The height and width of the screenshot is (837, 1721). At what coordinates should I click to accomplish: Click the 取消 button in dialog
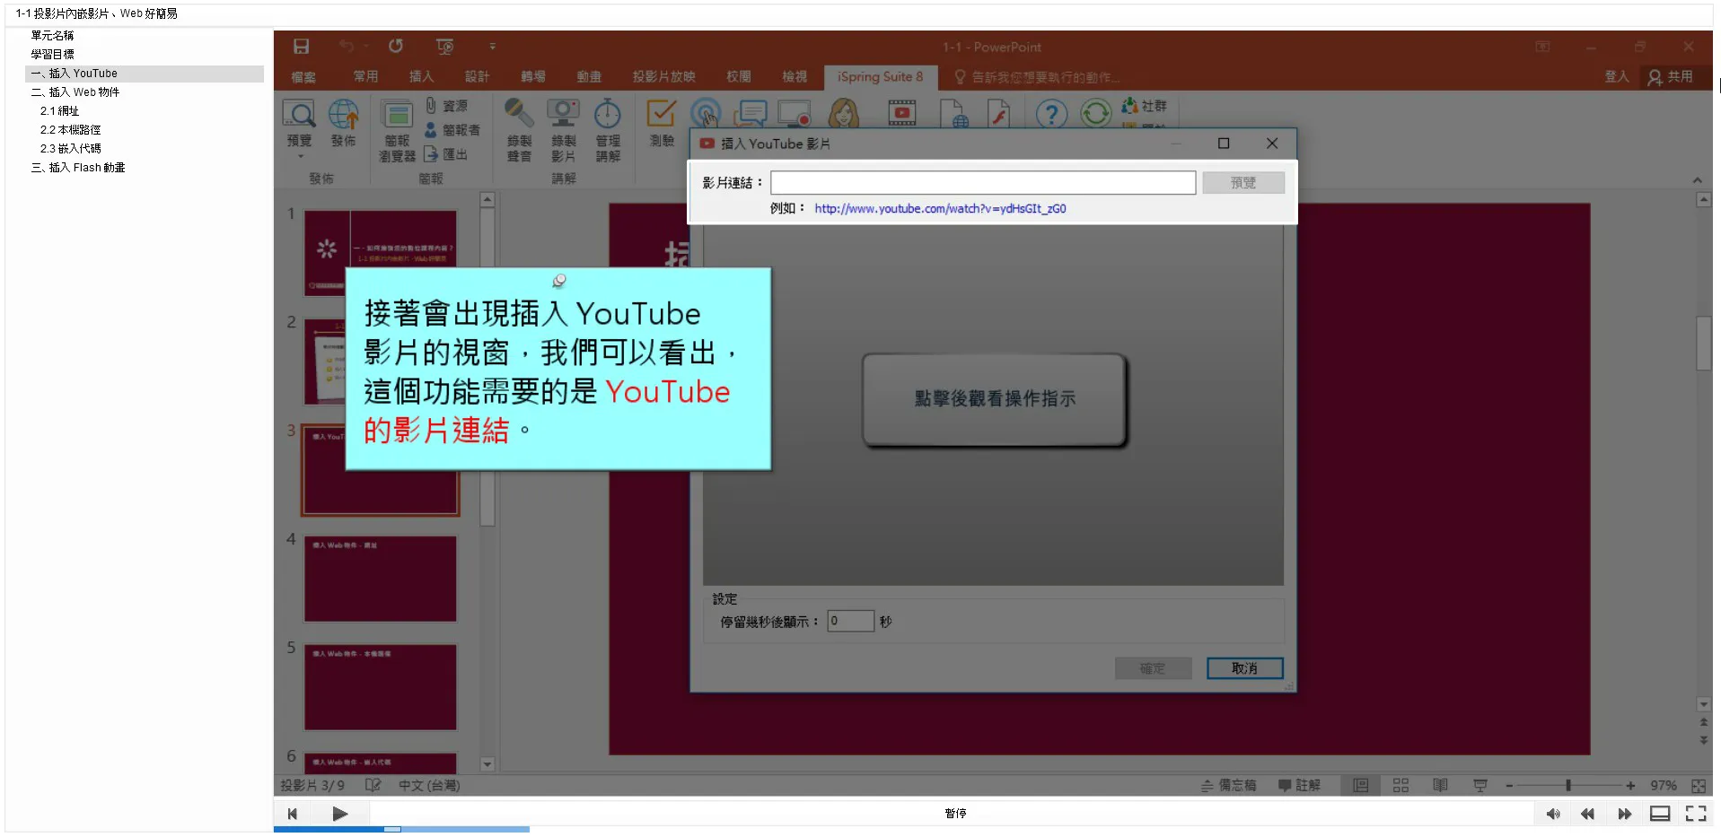(1243, 668)
